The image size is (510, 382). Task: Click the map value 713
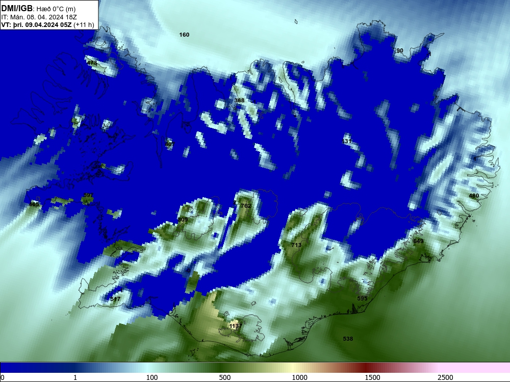coord(296,245)
